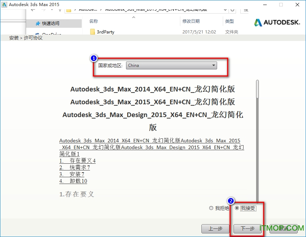The height and width of the screenshot is (237, 306).
Task: Open the country or region dropdown showing China
Action: [171, 65]
